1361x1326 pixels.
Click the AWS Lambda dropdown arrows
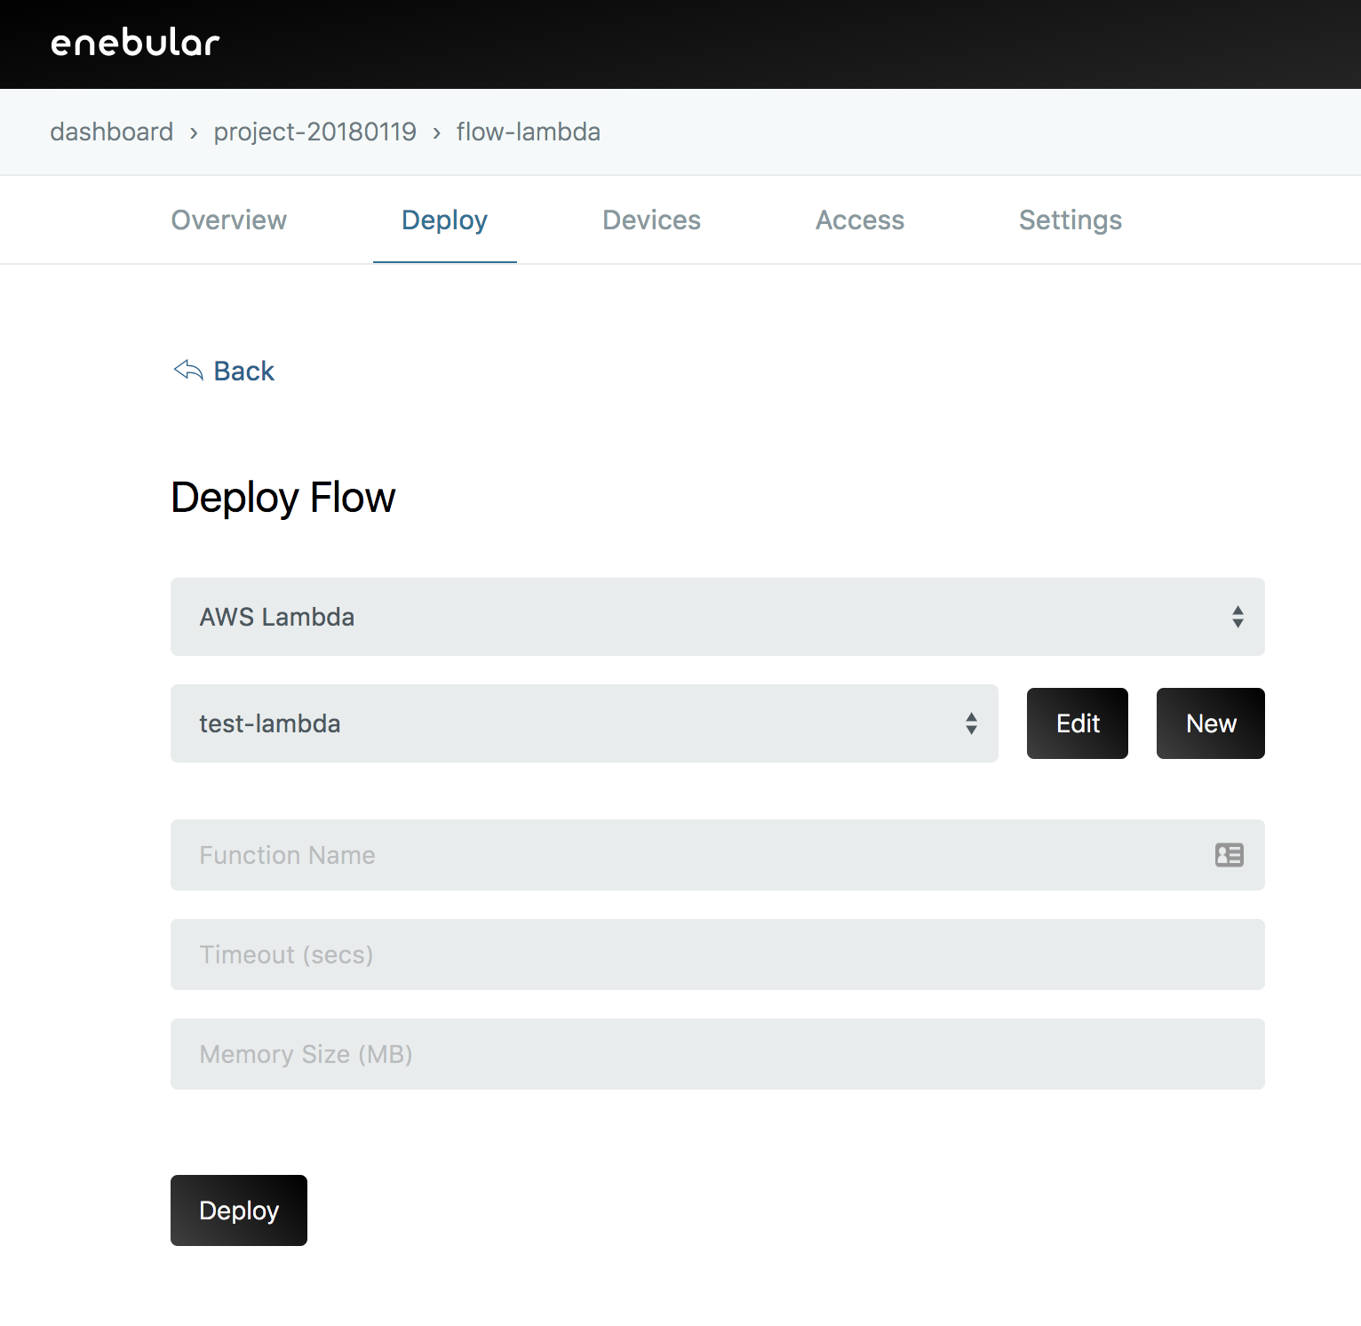coord(1238,617)
